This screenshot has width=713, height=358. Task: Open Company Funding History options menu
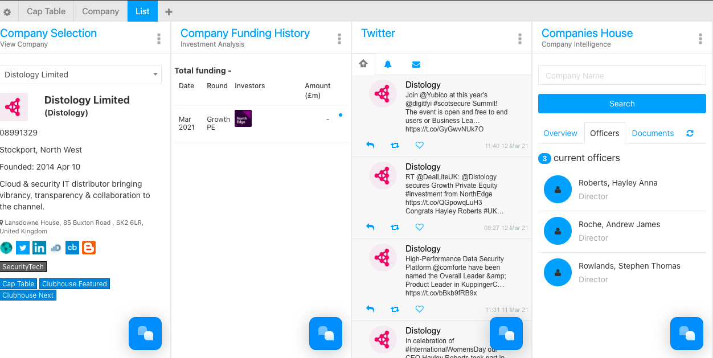pos(339,39)
